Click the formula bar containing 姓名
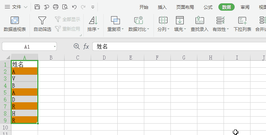 (179, 46)
